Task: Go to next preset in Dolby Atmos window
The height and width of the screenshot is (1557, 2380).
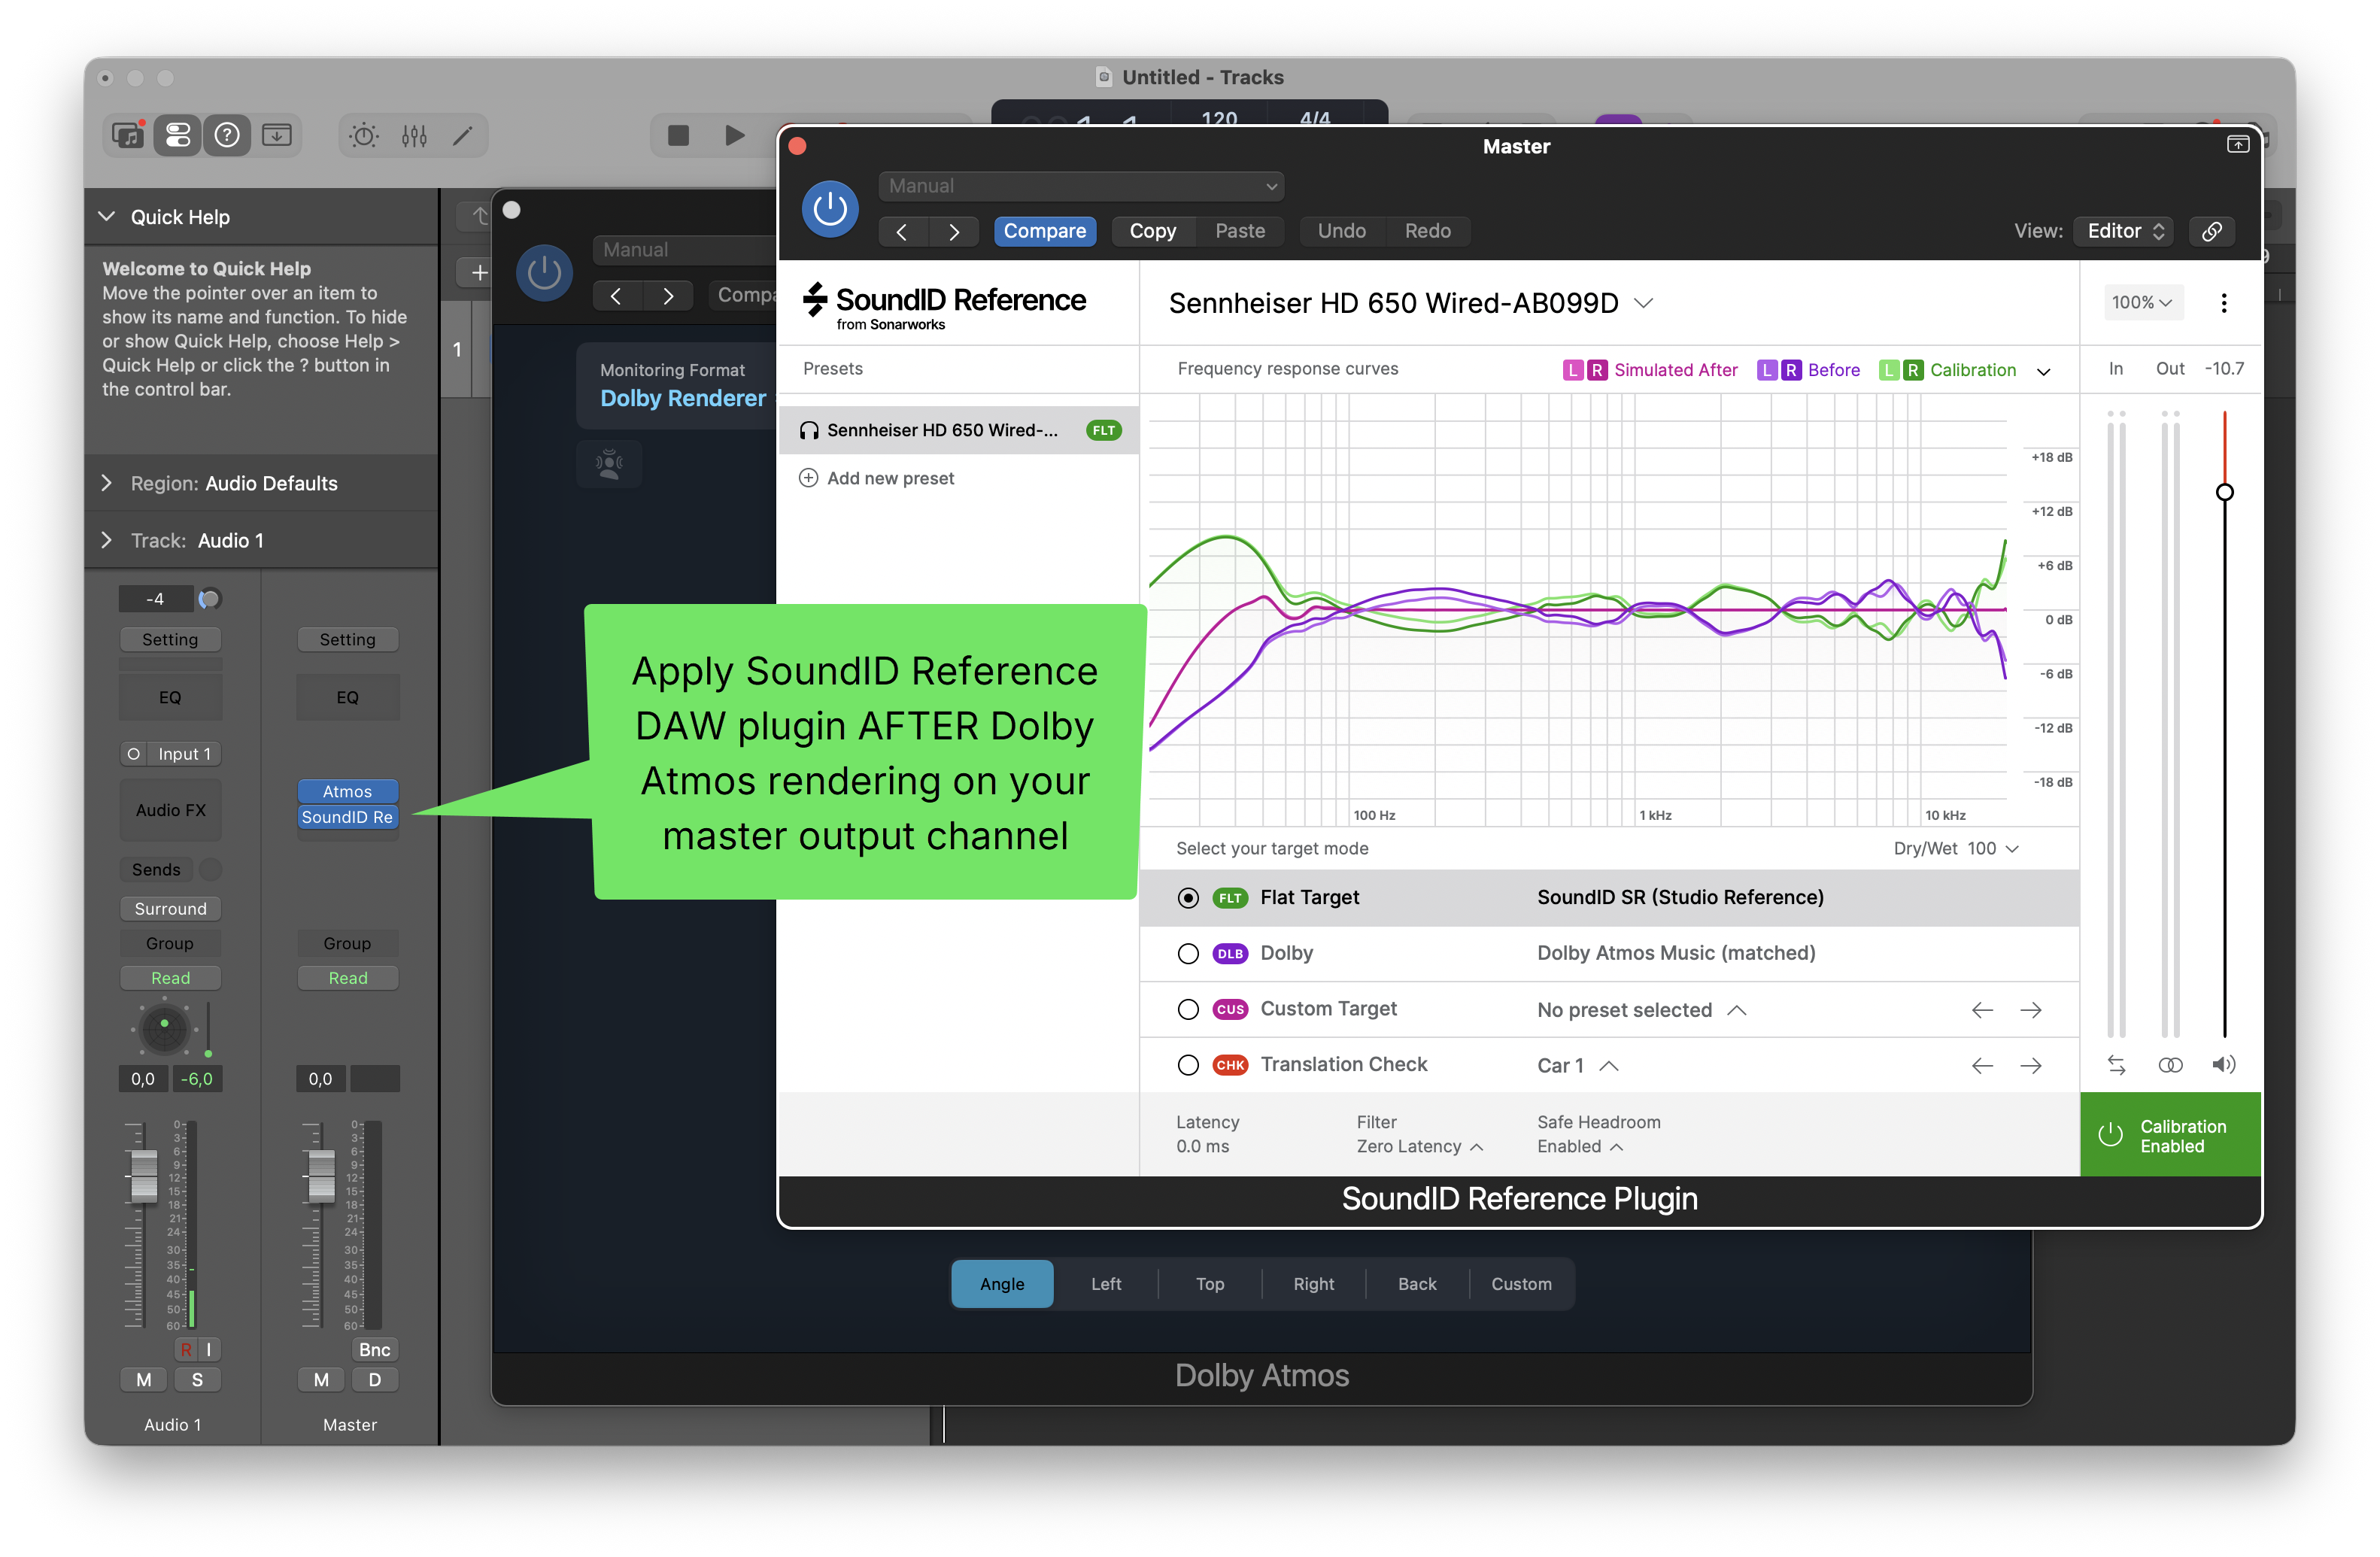Action: point(668,296)
